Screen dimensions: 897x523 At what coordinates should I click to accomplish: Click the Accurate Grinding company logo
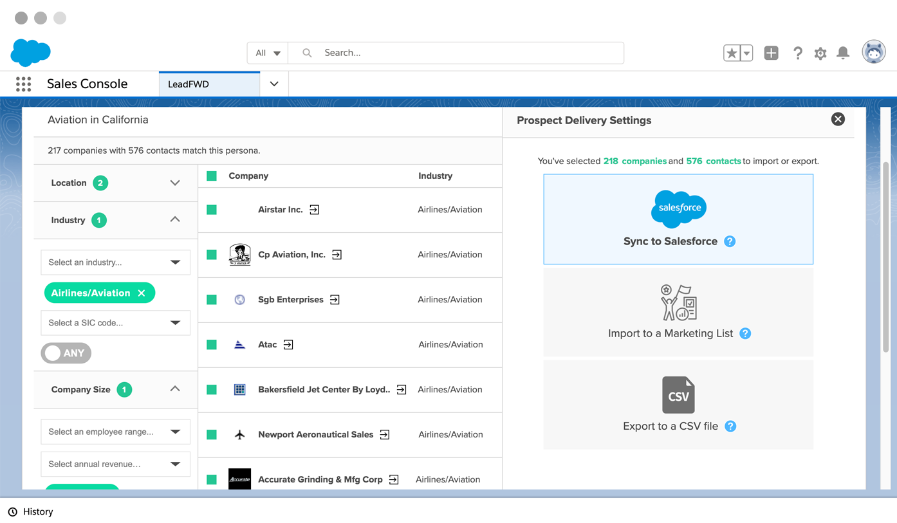239,479
